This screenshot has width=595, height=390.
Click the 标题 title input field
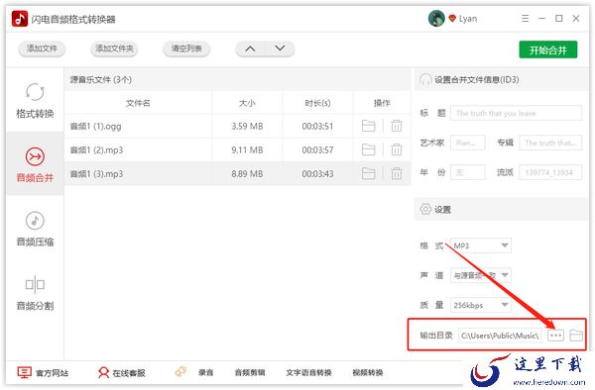516,113
